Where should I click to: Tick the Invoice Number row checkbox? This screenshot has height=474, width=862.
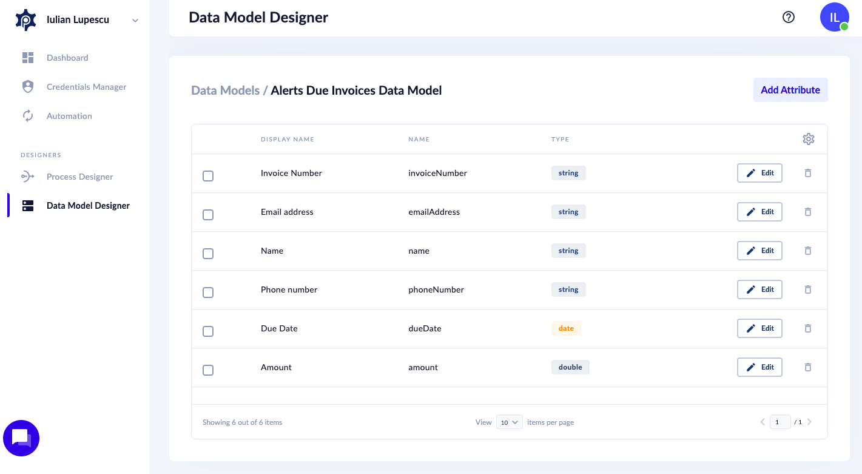[208, 176]
